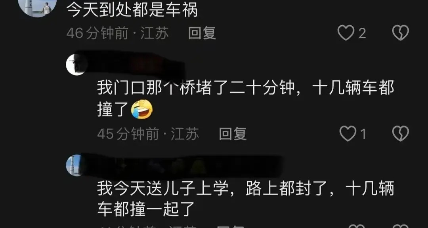Tap the partially visible heart icon at the bottom

pyautogui.click(x=356, y=226)
